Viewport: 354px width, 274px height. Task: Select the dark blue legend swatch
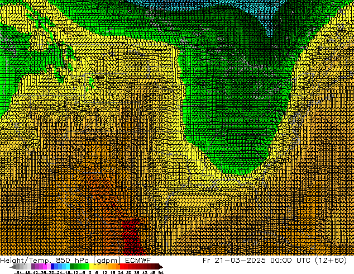[52, 267]
